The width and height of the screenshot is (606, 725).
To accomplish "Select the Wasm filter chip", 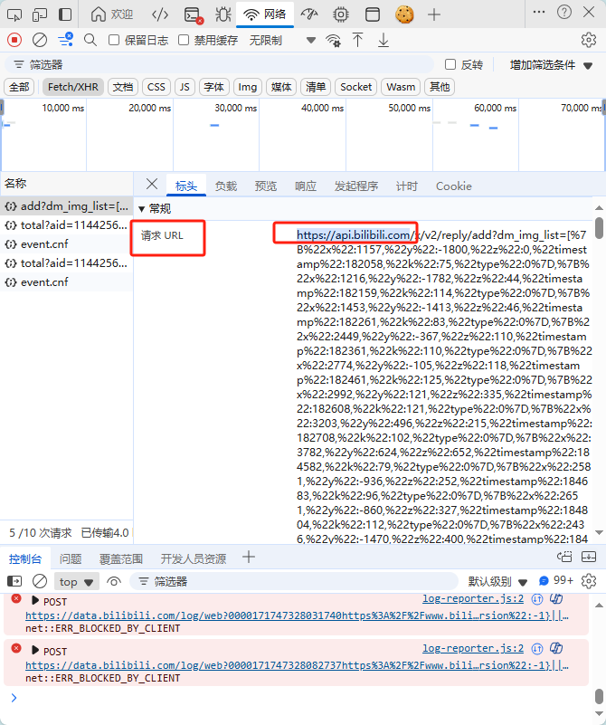I will (401, 87).
